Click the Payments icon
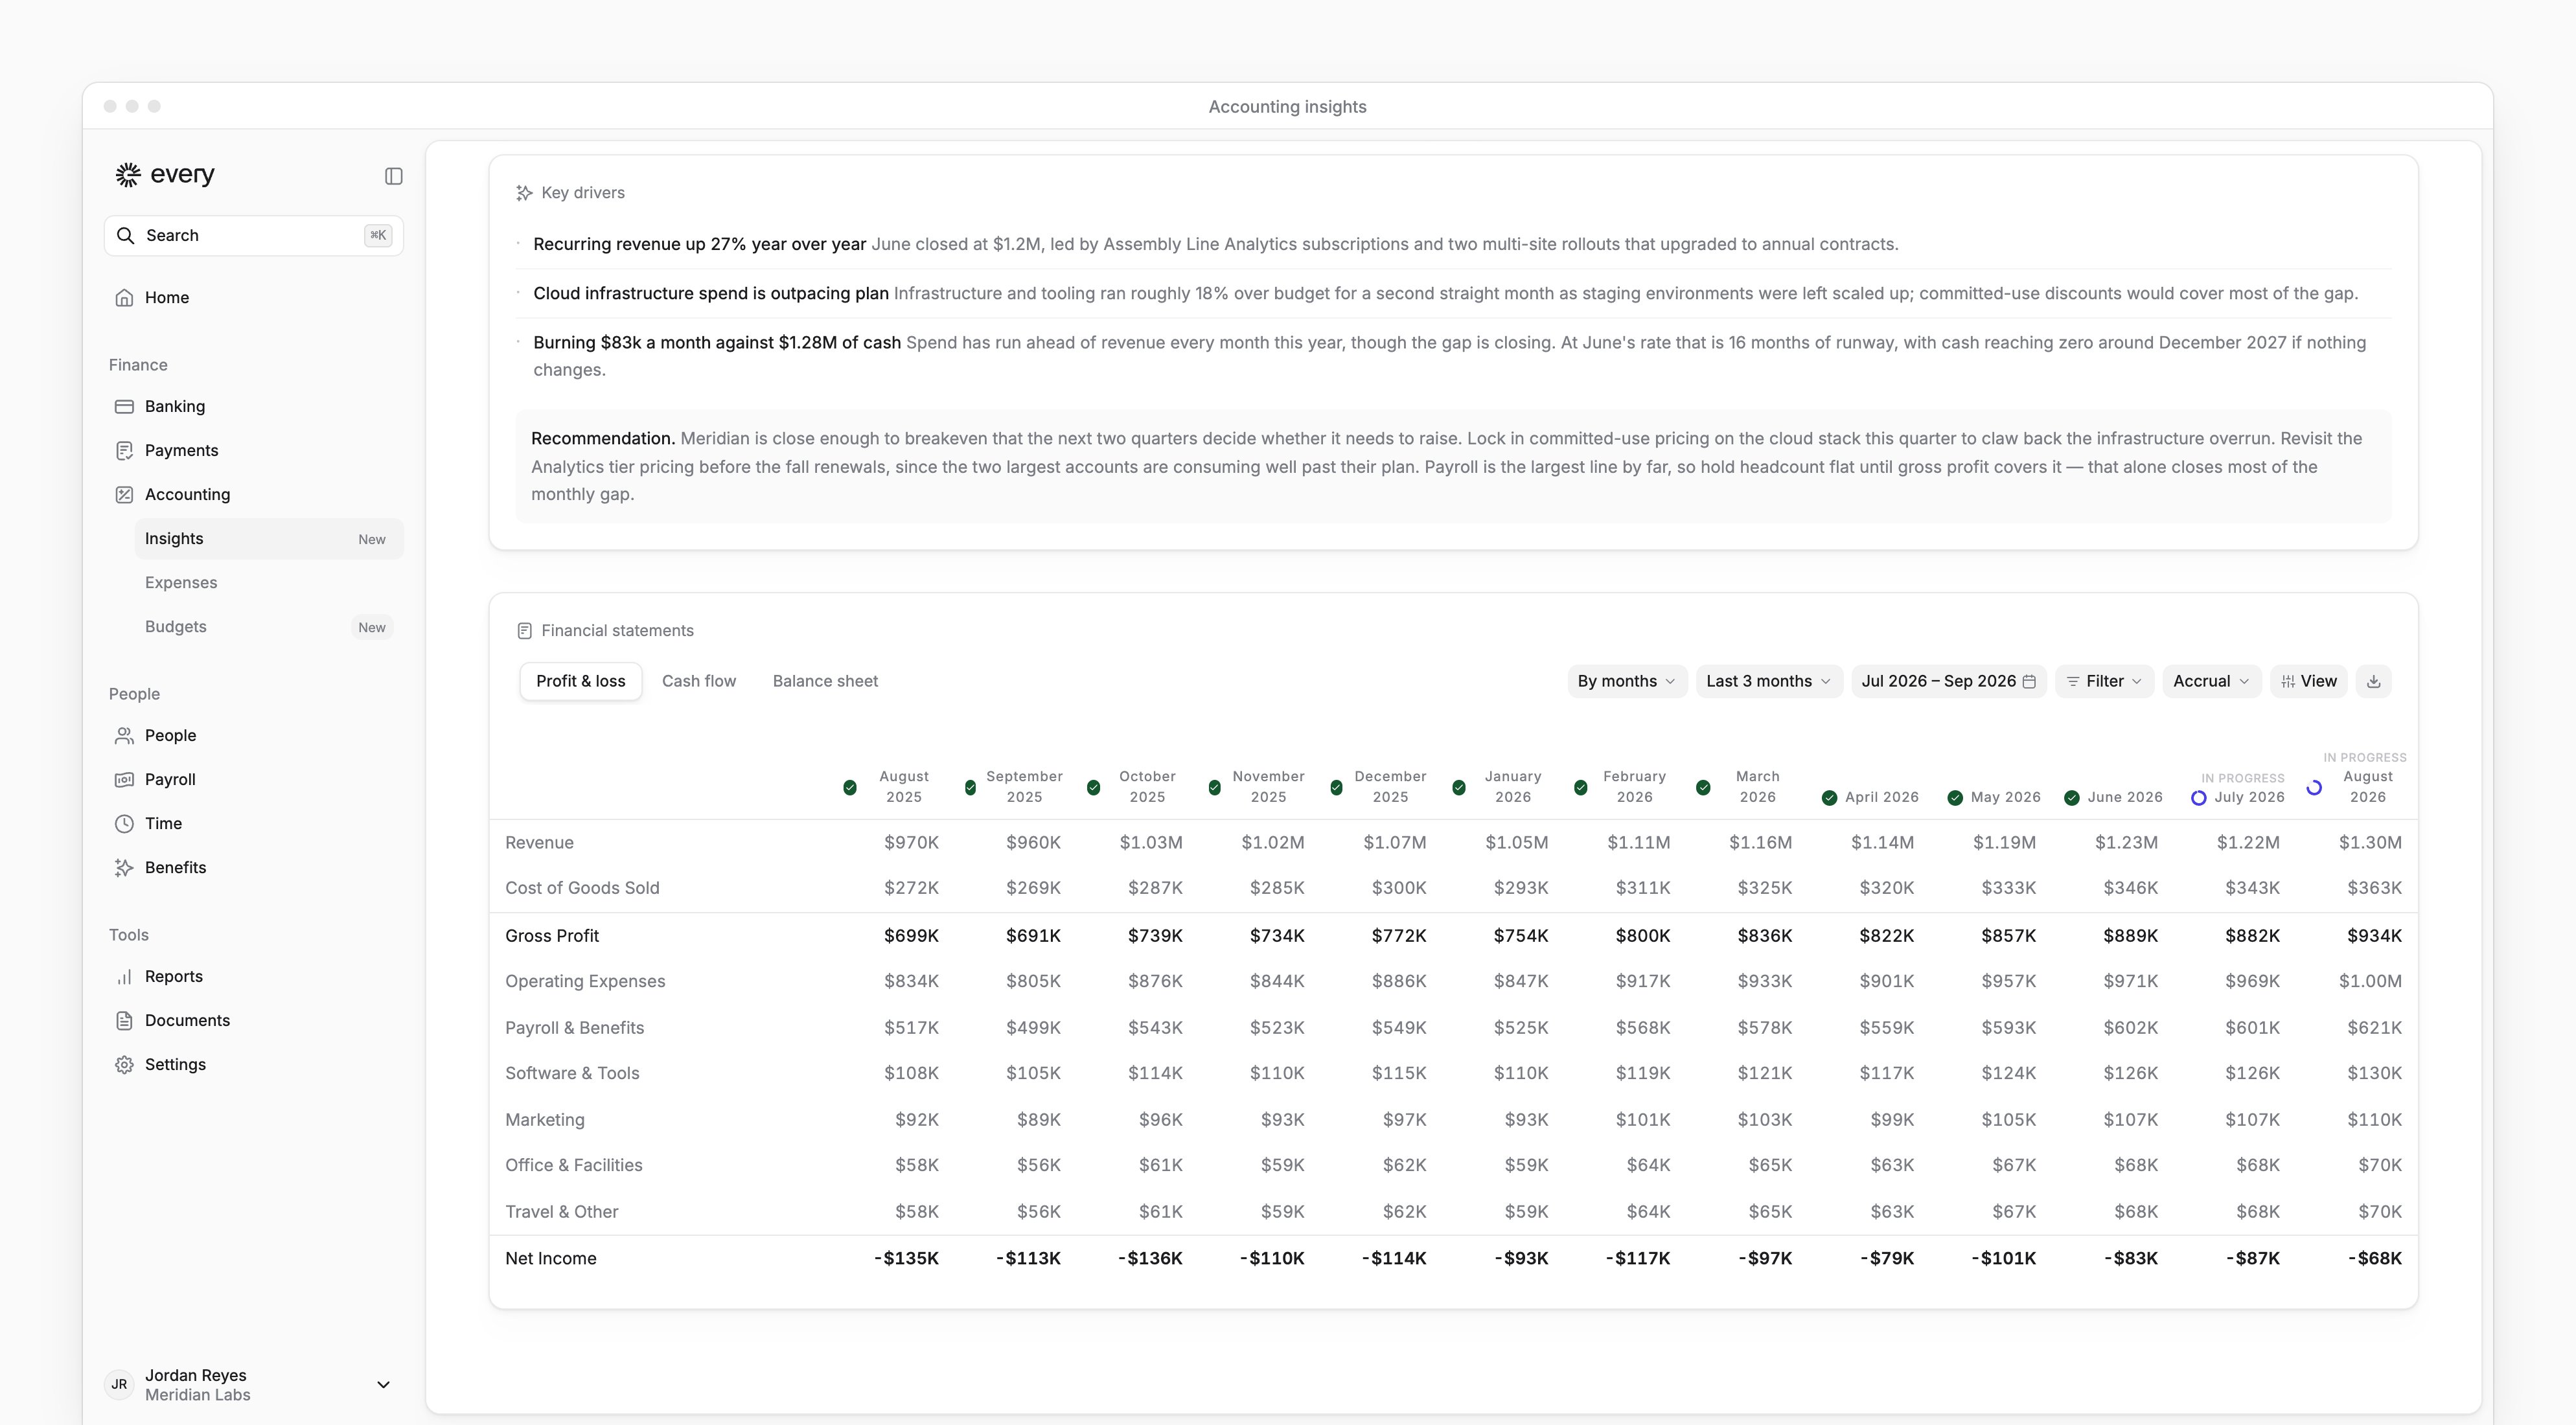The width and height of the screenshot is (2576, 1425). click(x=124, y=451)
